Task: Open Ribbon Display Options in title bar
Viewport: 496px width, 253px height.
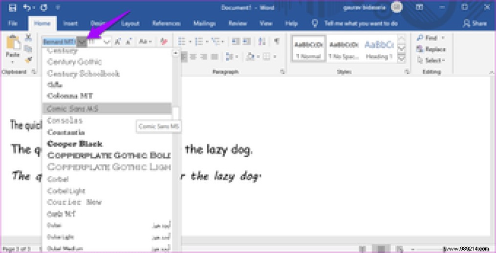Action: 419,7
